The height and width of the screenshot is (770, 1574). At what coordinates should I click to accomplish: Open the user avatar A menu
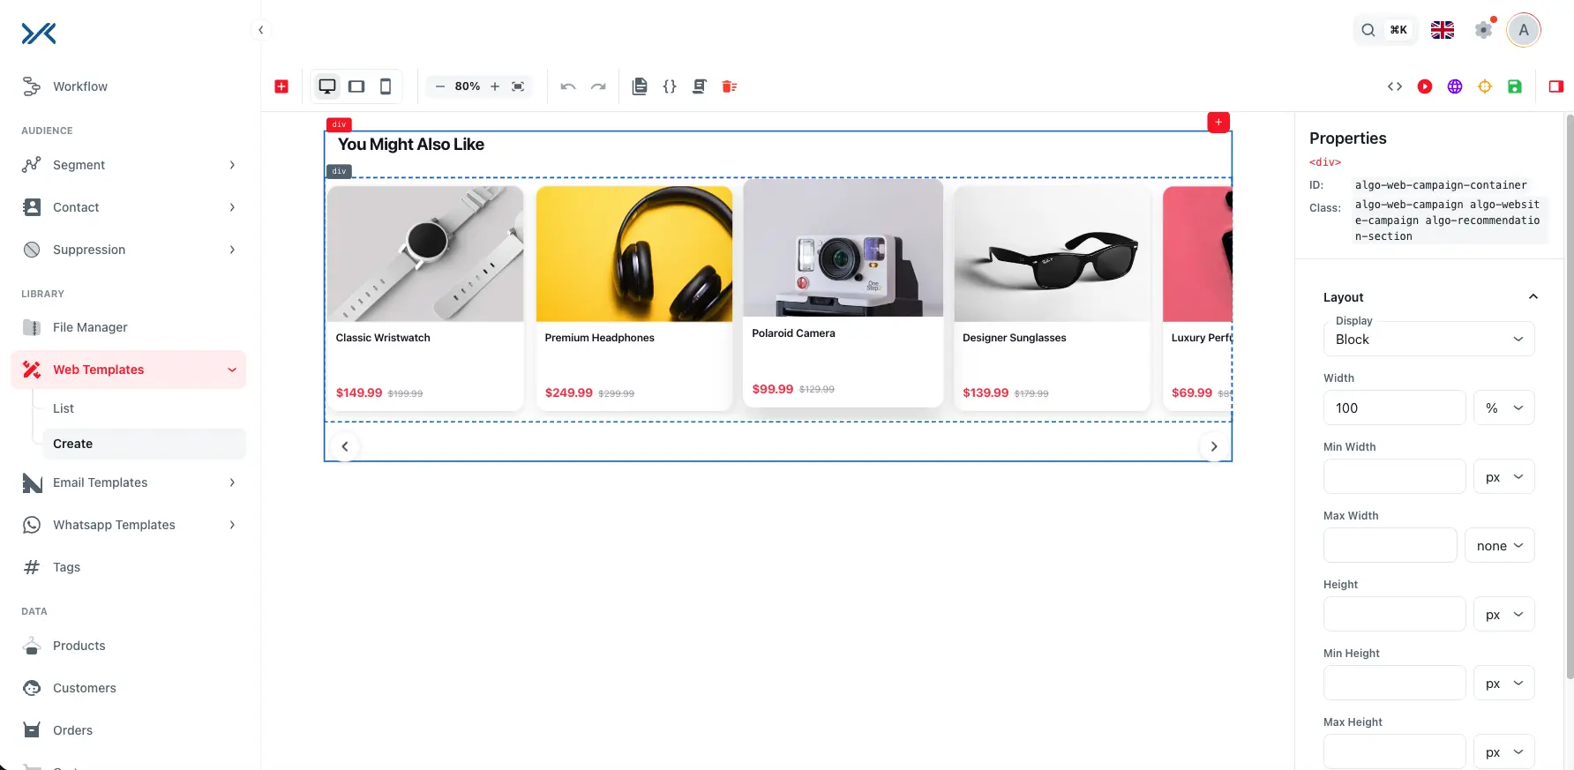point(1524,30)
